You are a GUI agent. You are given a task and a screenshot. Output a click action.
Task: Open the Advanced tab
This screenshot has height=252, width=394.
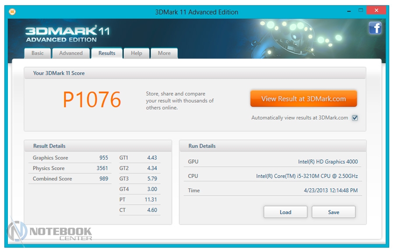pyautogui.click(x=71, y=53)
